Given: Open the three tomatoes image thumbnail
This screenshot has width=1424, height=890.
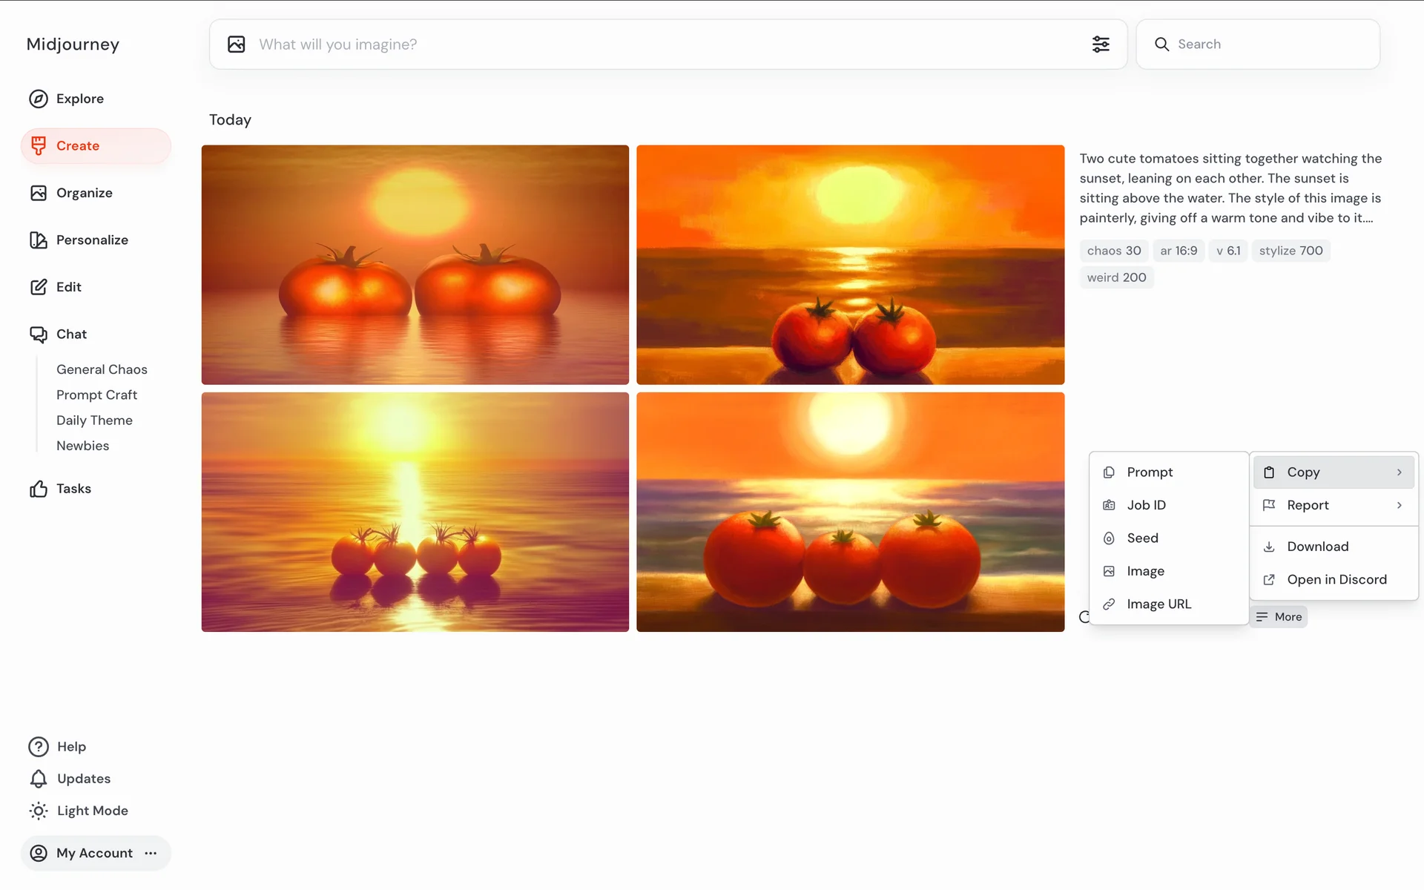Looking at the screenshot, I should click(850, 512).
